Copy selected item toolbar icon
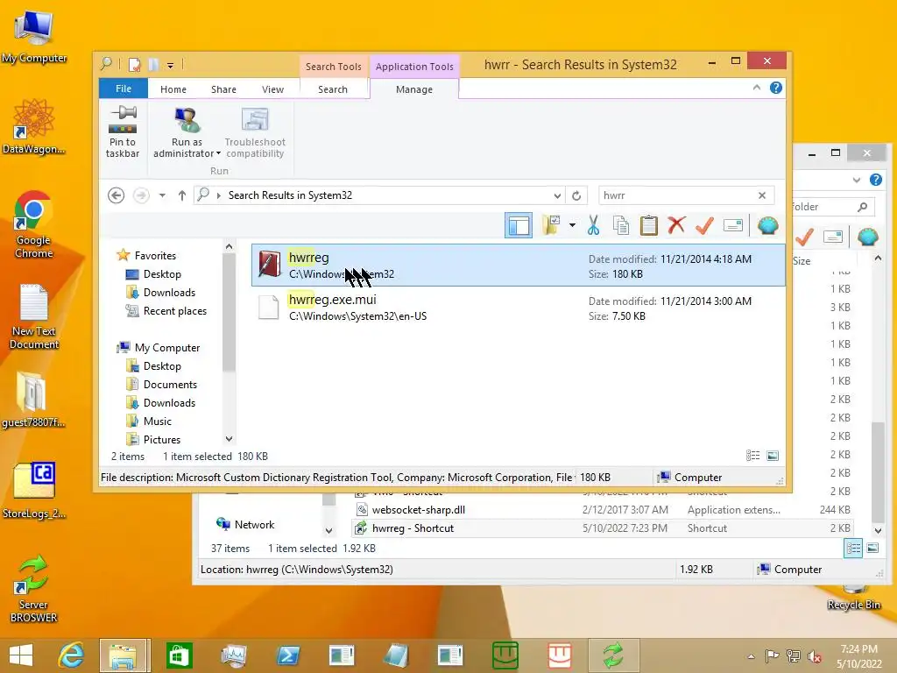 click(x=621, y=225)
